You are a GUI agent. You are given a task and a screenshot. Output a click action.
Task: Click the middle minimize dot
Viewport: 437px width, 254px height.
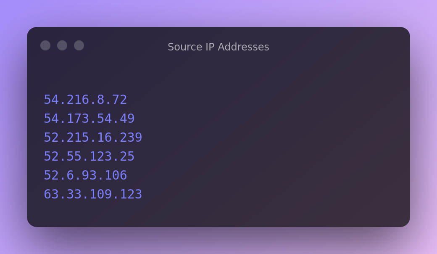point(62,45)
